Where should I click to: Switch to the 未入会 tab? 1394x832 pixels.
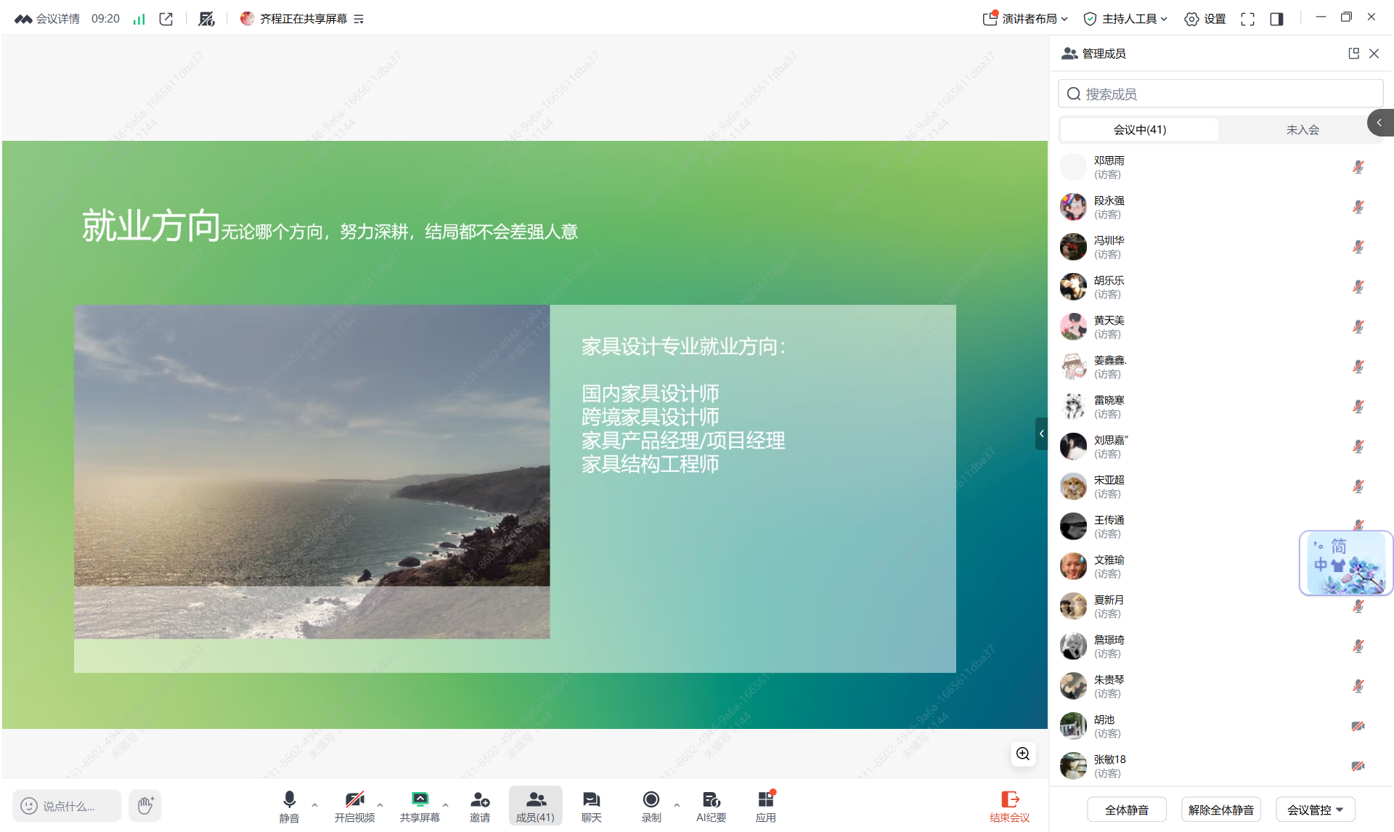tap(1302, 129)
